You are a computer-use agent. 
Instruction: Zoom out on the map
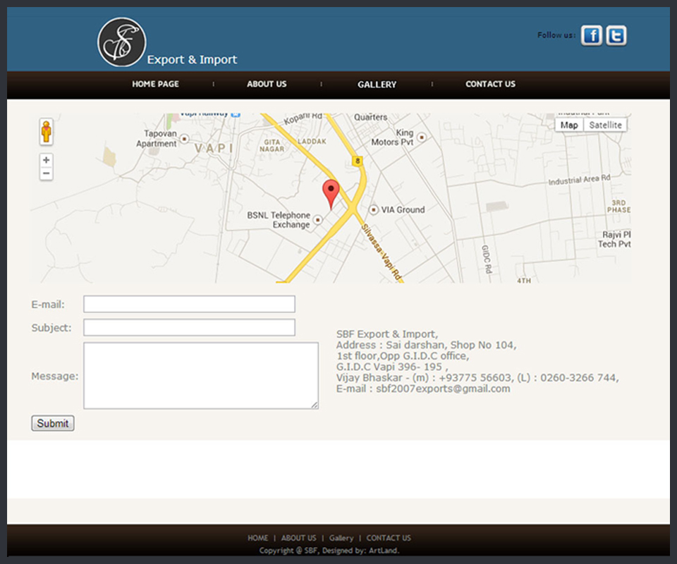pos(46,173)
